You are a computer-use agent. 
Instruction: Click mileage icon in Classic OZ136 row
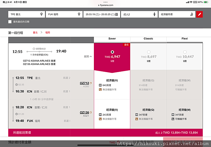(136, 115)
